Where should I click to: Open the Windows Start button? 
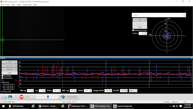(x=3, y=106)
